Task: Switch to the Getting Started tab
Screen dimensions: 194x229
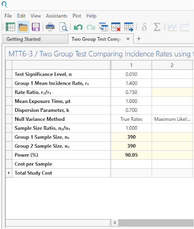Action: (x=35, y=39)
